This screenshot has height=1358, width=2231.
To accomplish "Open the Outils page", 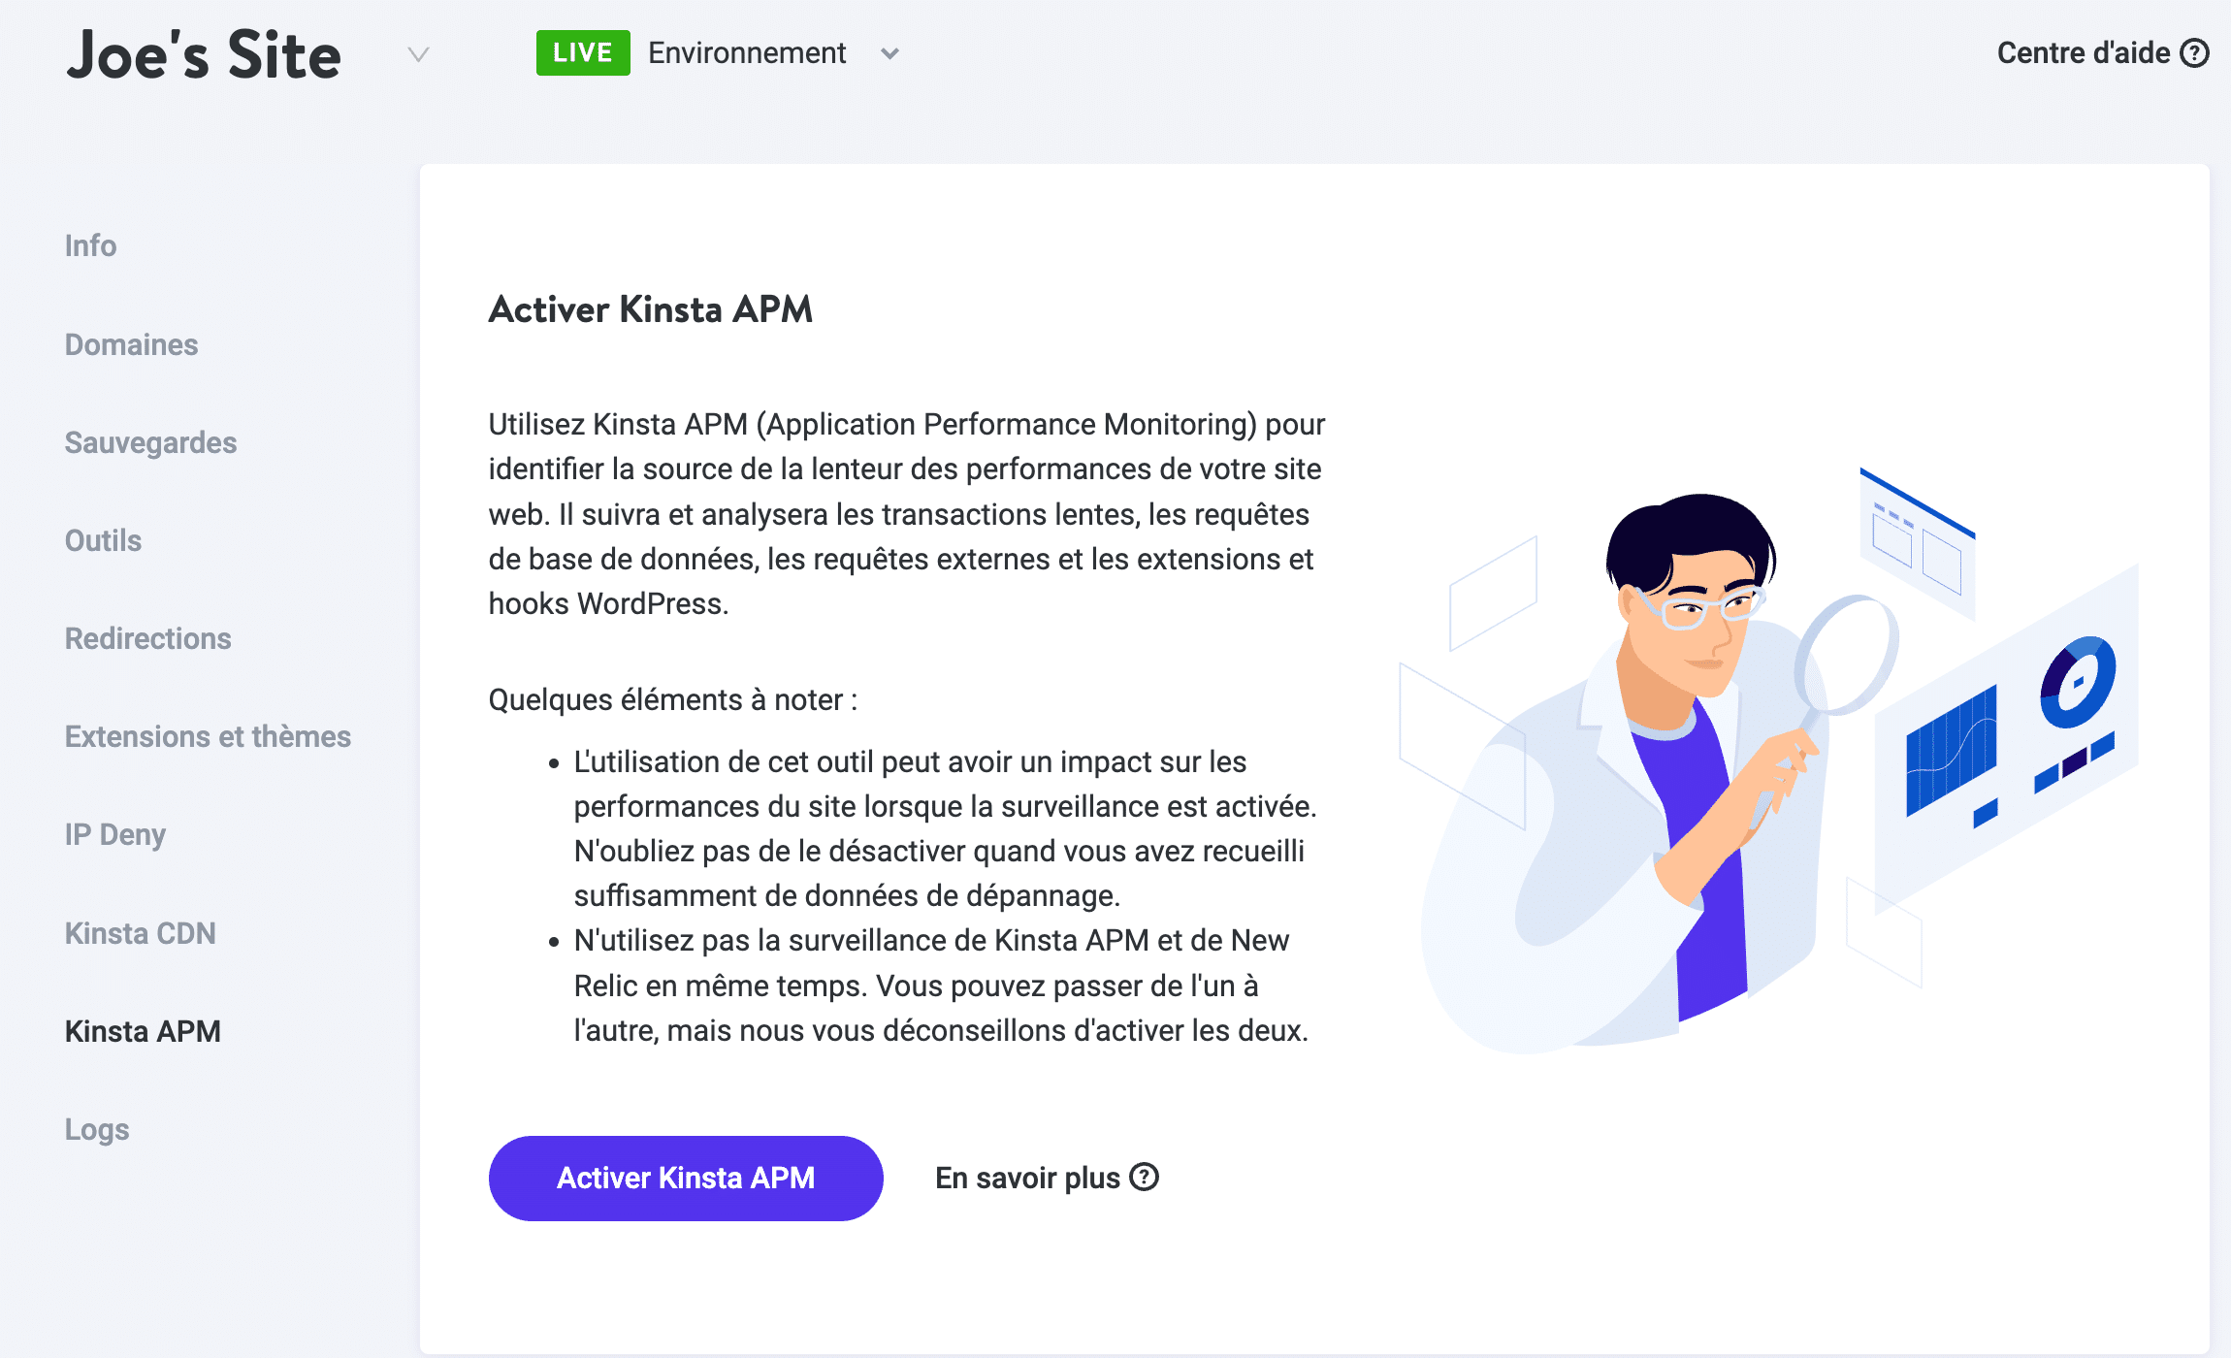I will [x=102, y=540].
